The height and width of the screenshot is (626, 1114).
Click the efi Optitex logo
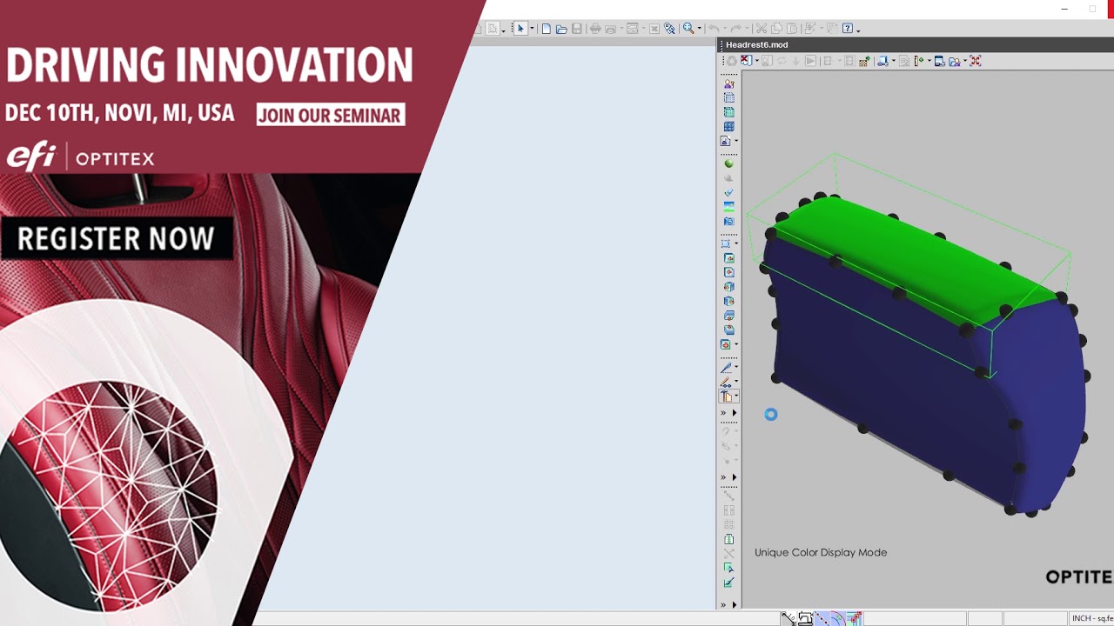(x=81, y=157)
